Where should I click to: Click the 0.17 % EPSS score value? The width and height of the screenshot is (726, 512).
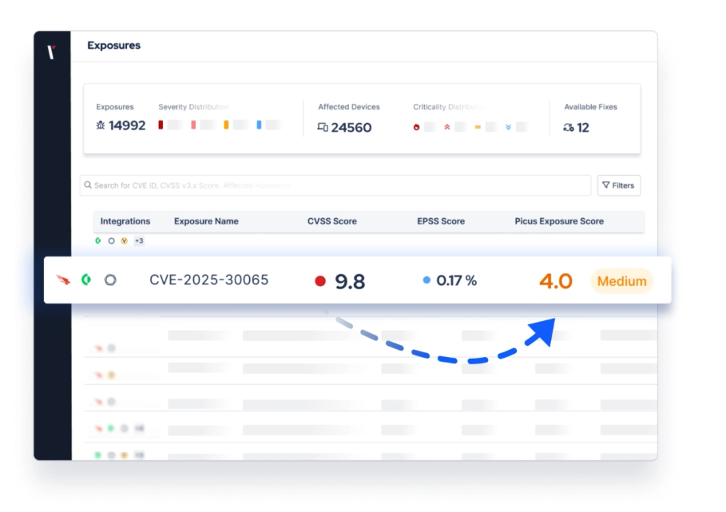pos(457,280)
